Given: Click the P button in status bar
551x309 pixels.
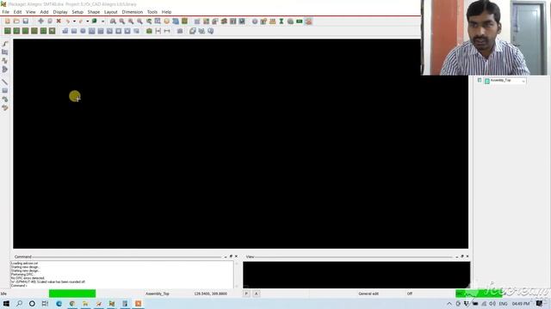Looking at the screenshot, I should pos(246,294).
